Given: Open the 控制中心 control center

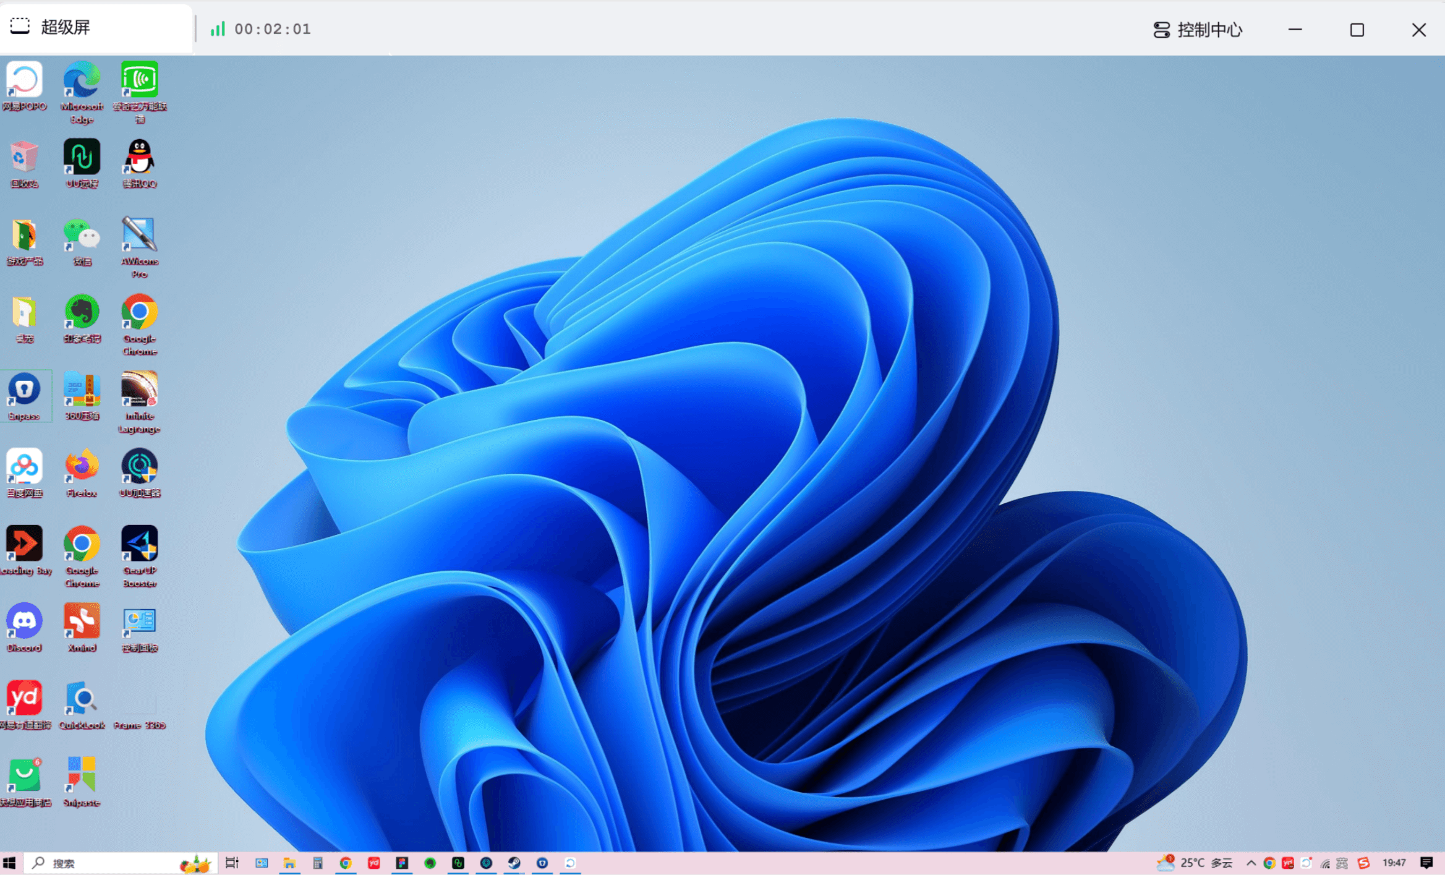Looking at the screenshot, I should [x=1198, y=30].
